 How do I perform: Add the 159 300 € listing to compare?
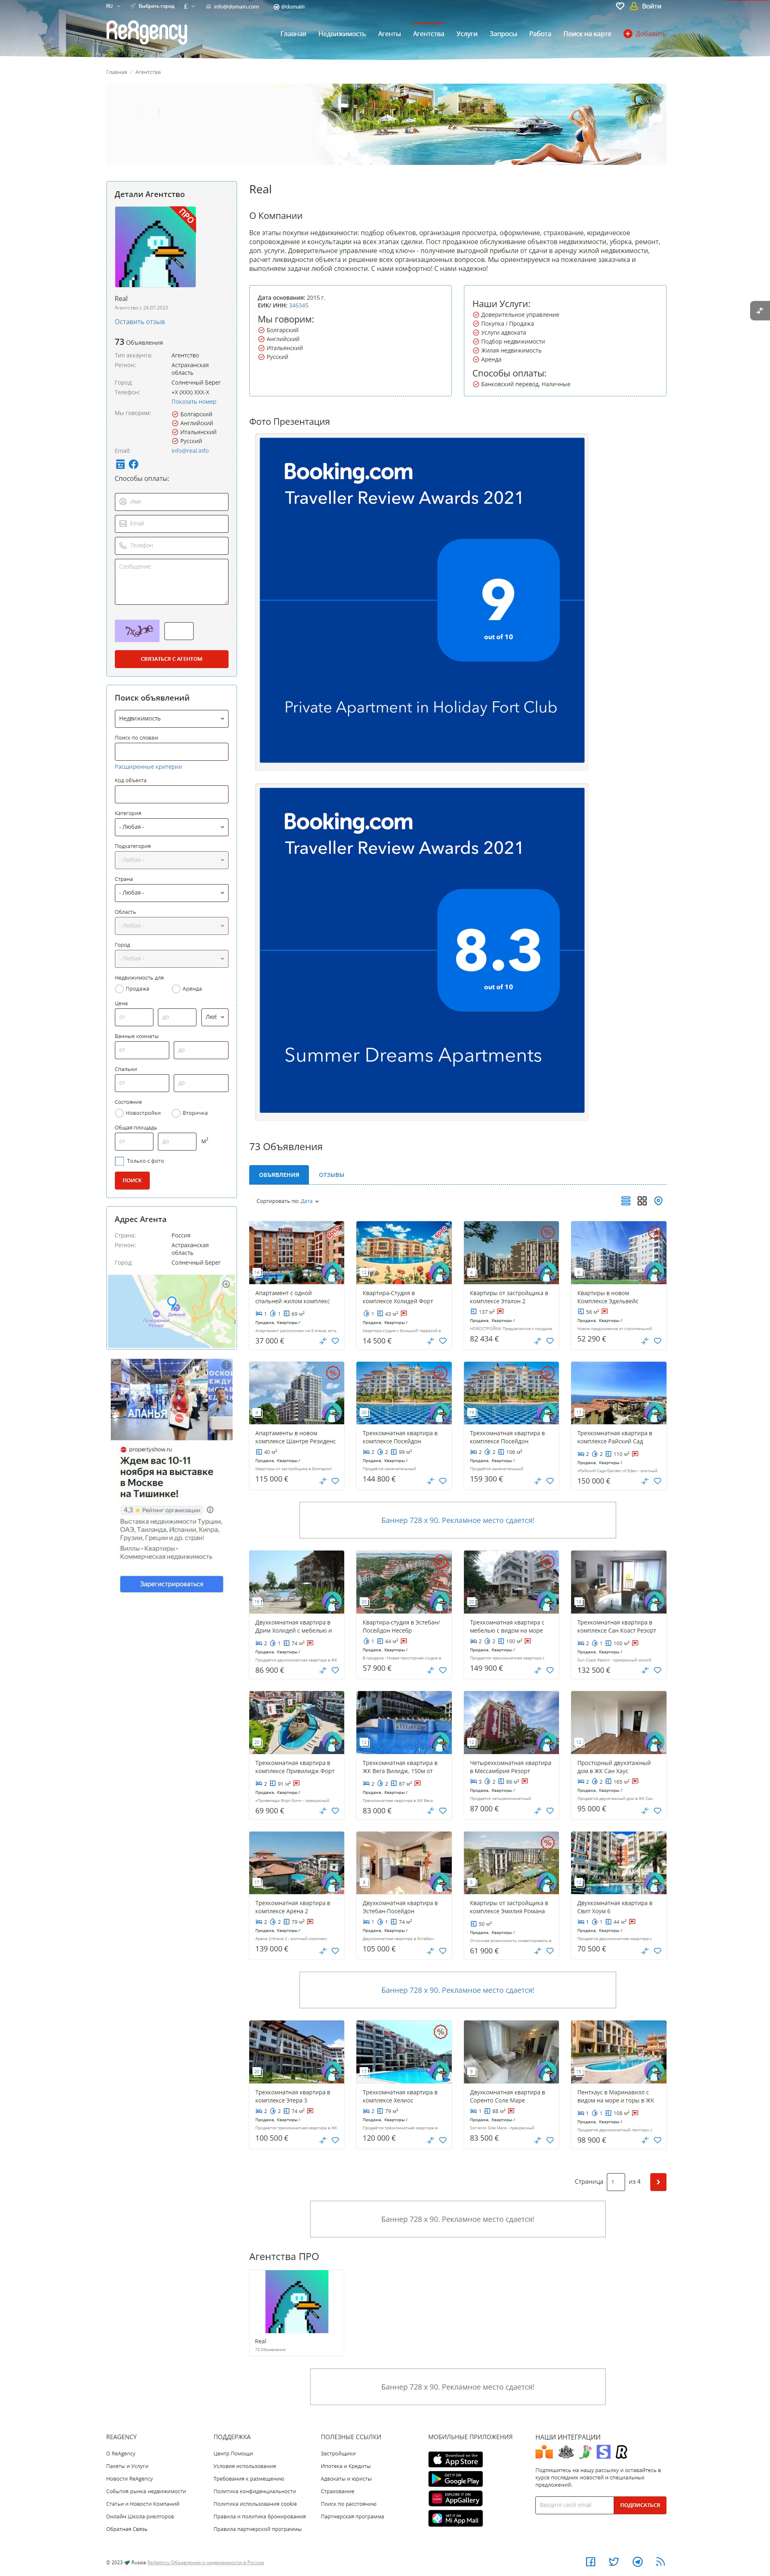pos(538,1481)
